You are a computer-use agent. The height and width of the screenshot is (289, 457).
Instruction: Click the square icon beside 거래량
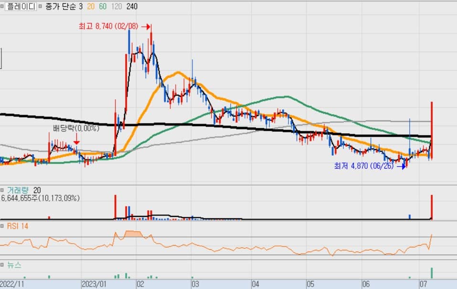[2, 191]
